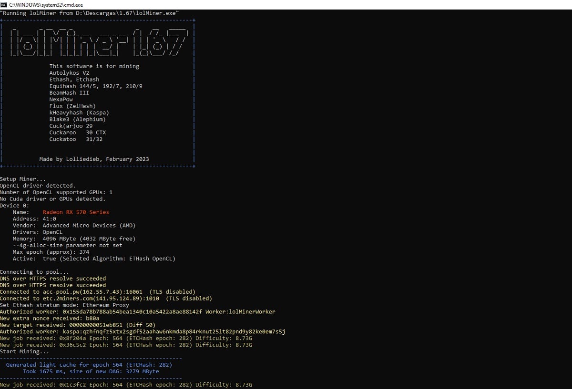Click the 'OpenCL driver detected.' line

[x=38, y=186]
